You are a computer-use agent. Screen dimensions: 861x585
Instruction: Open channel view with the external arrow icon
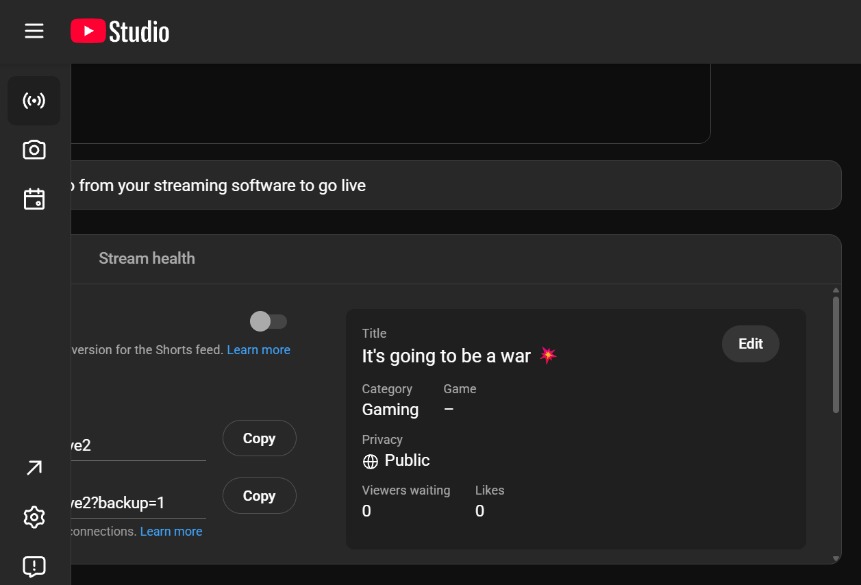pyautogui.click(x=34, y=467)
